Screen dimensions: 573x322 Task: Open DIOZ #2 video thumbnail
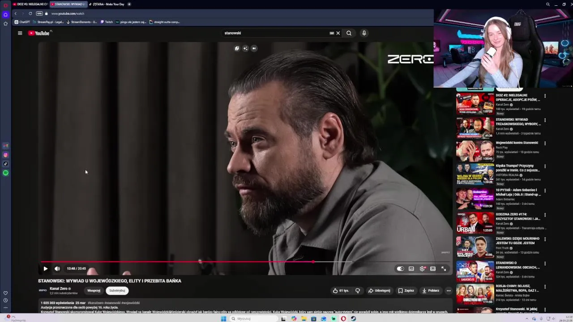click(x=475, y=104)
